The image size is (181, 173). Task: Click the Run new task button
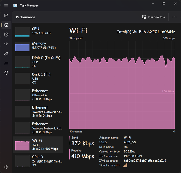154,17
